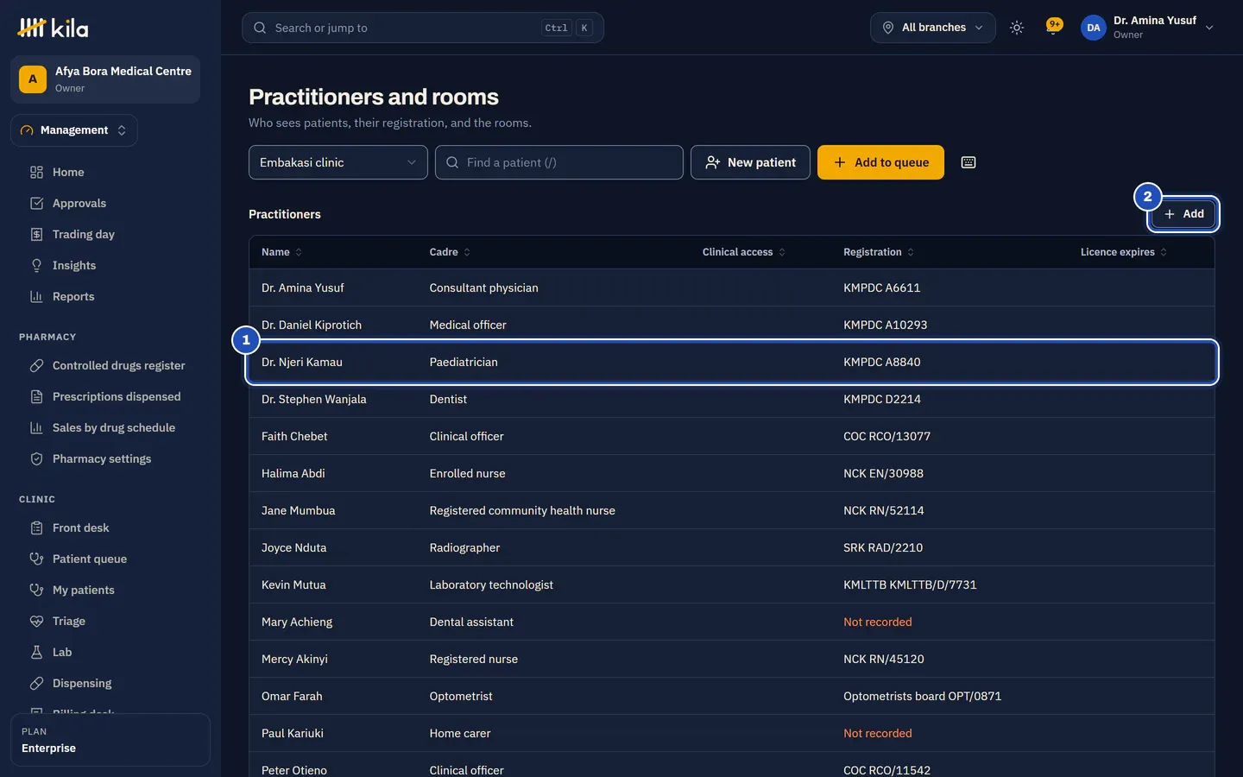This screenshot has width=1243, height=777.
Task: Focus the Find a patient search field
Action: click(559, 162)
